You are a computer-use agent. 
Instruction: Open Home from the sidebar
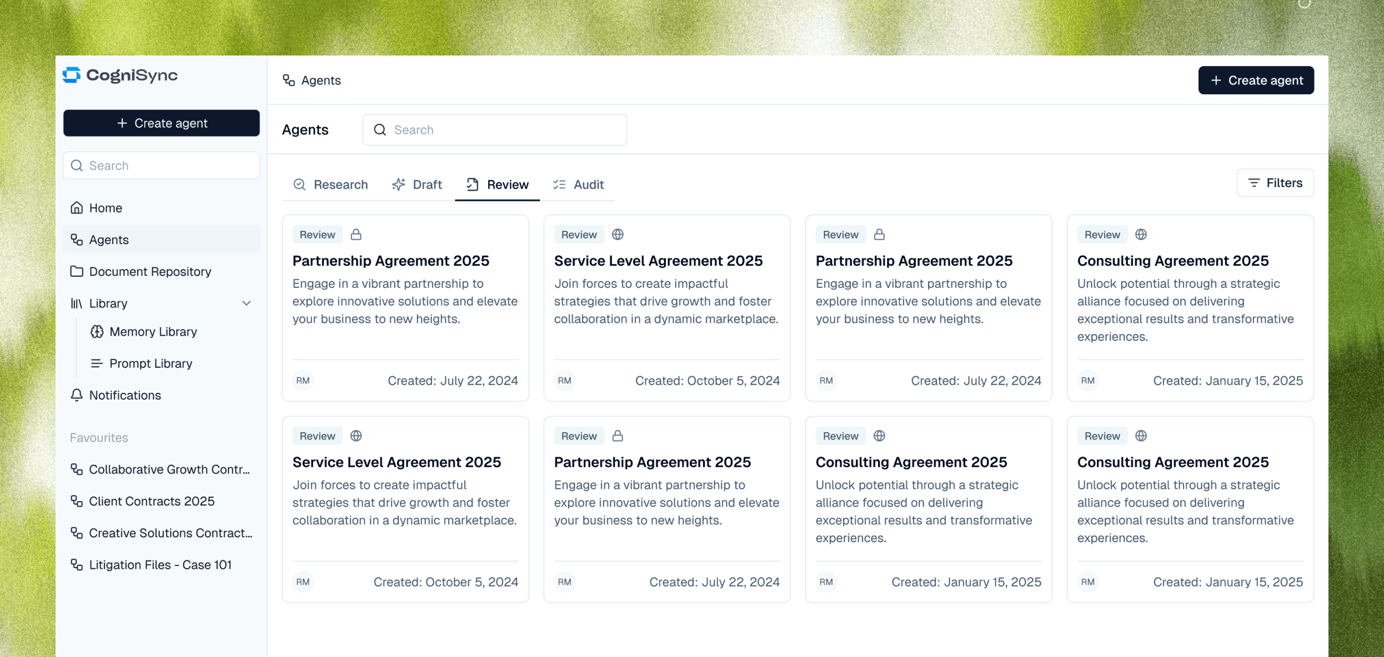(106, 208)
